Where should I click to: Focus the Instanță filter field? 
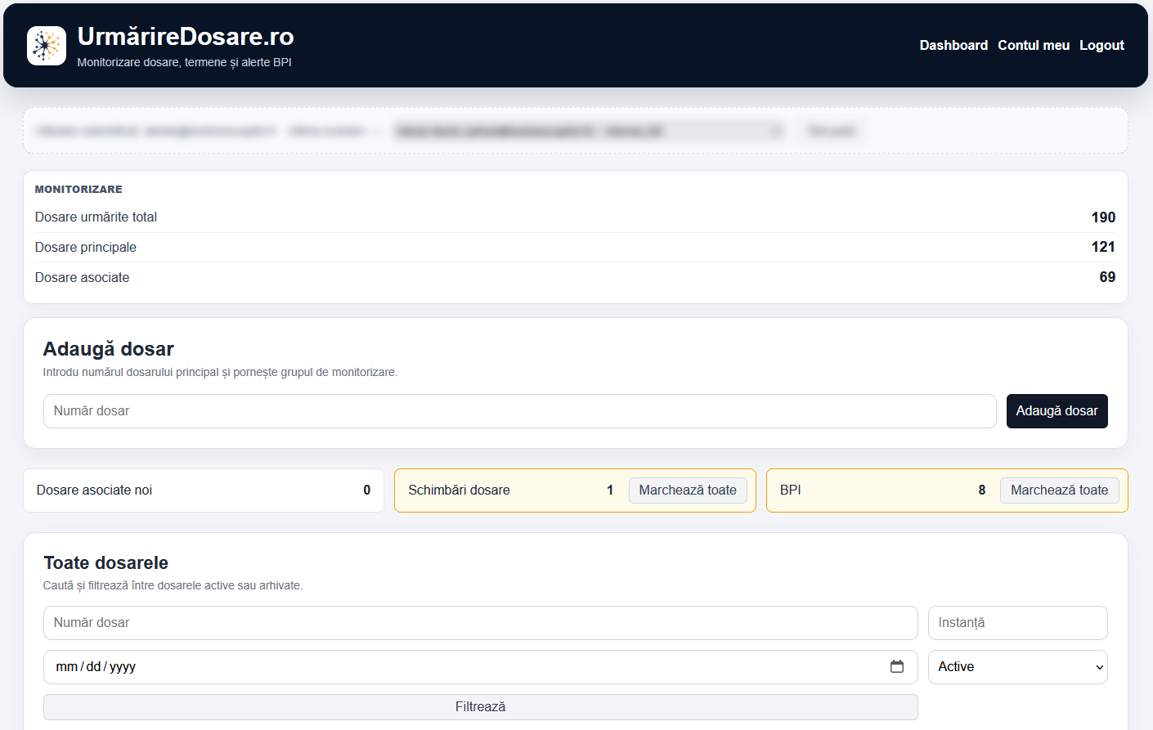point(1017,623)
